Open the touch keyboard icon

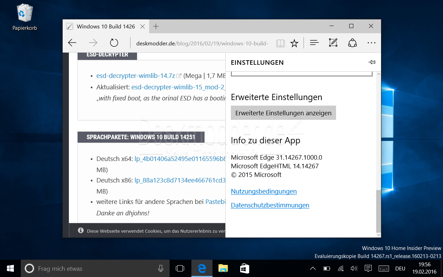click(384, 268)
